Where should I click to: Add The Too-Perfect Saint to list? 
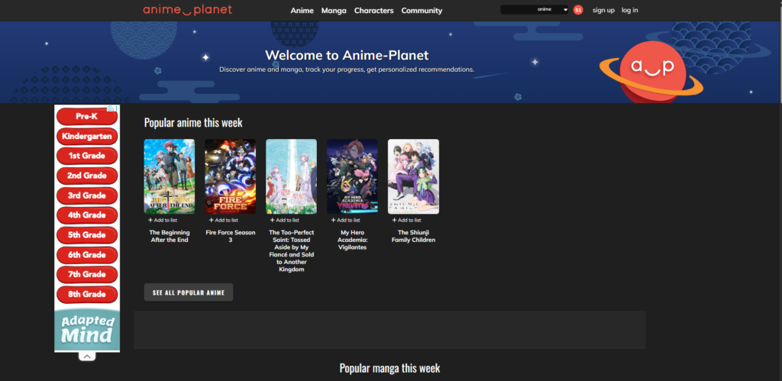[x=284, y=220]
